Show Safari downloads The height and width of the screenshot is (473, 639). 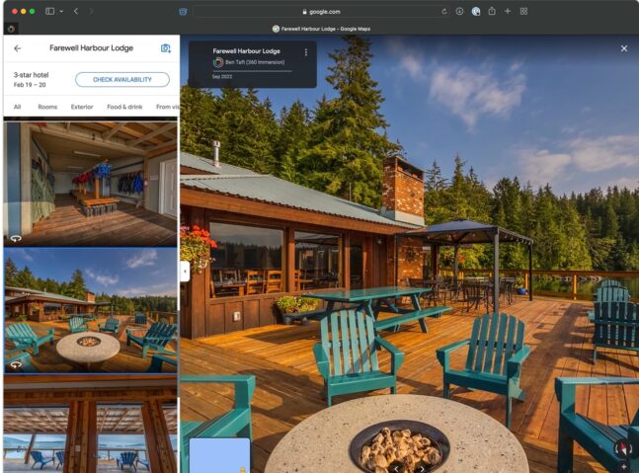[x=459, y=12]
